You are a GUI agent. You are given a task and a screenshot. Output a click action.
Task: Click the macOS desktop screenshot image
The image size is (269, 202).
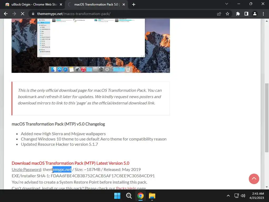(x=91, y=46)
